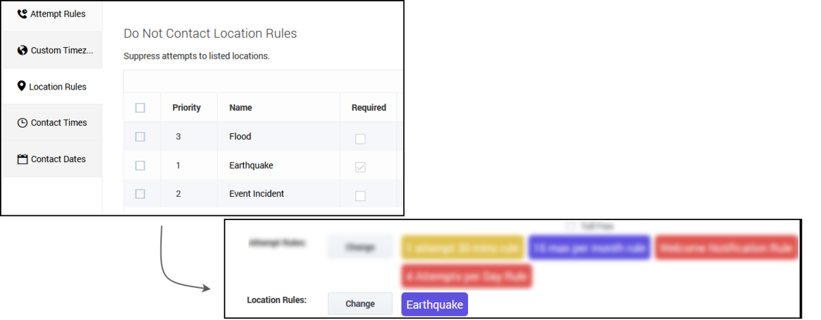Sort by the Name column header
This screenshot has width=821, height=320.
[241, 107]
